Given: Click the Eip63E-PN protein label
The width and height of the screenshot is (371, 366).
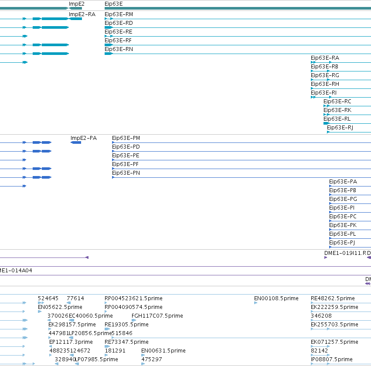Looking at the screenshot, I should click(x=126, y=173).
